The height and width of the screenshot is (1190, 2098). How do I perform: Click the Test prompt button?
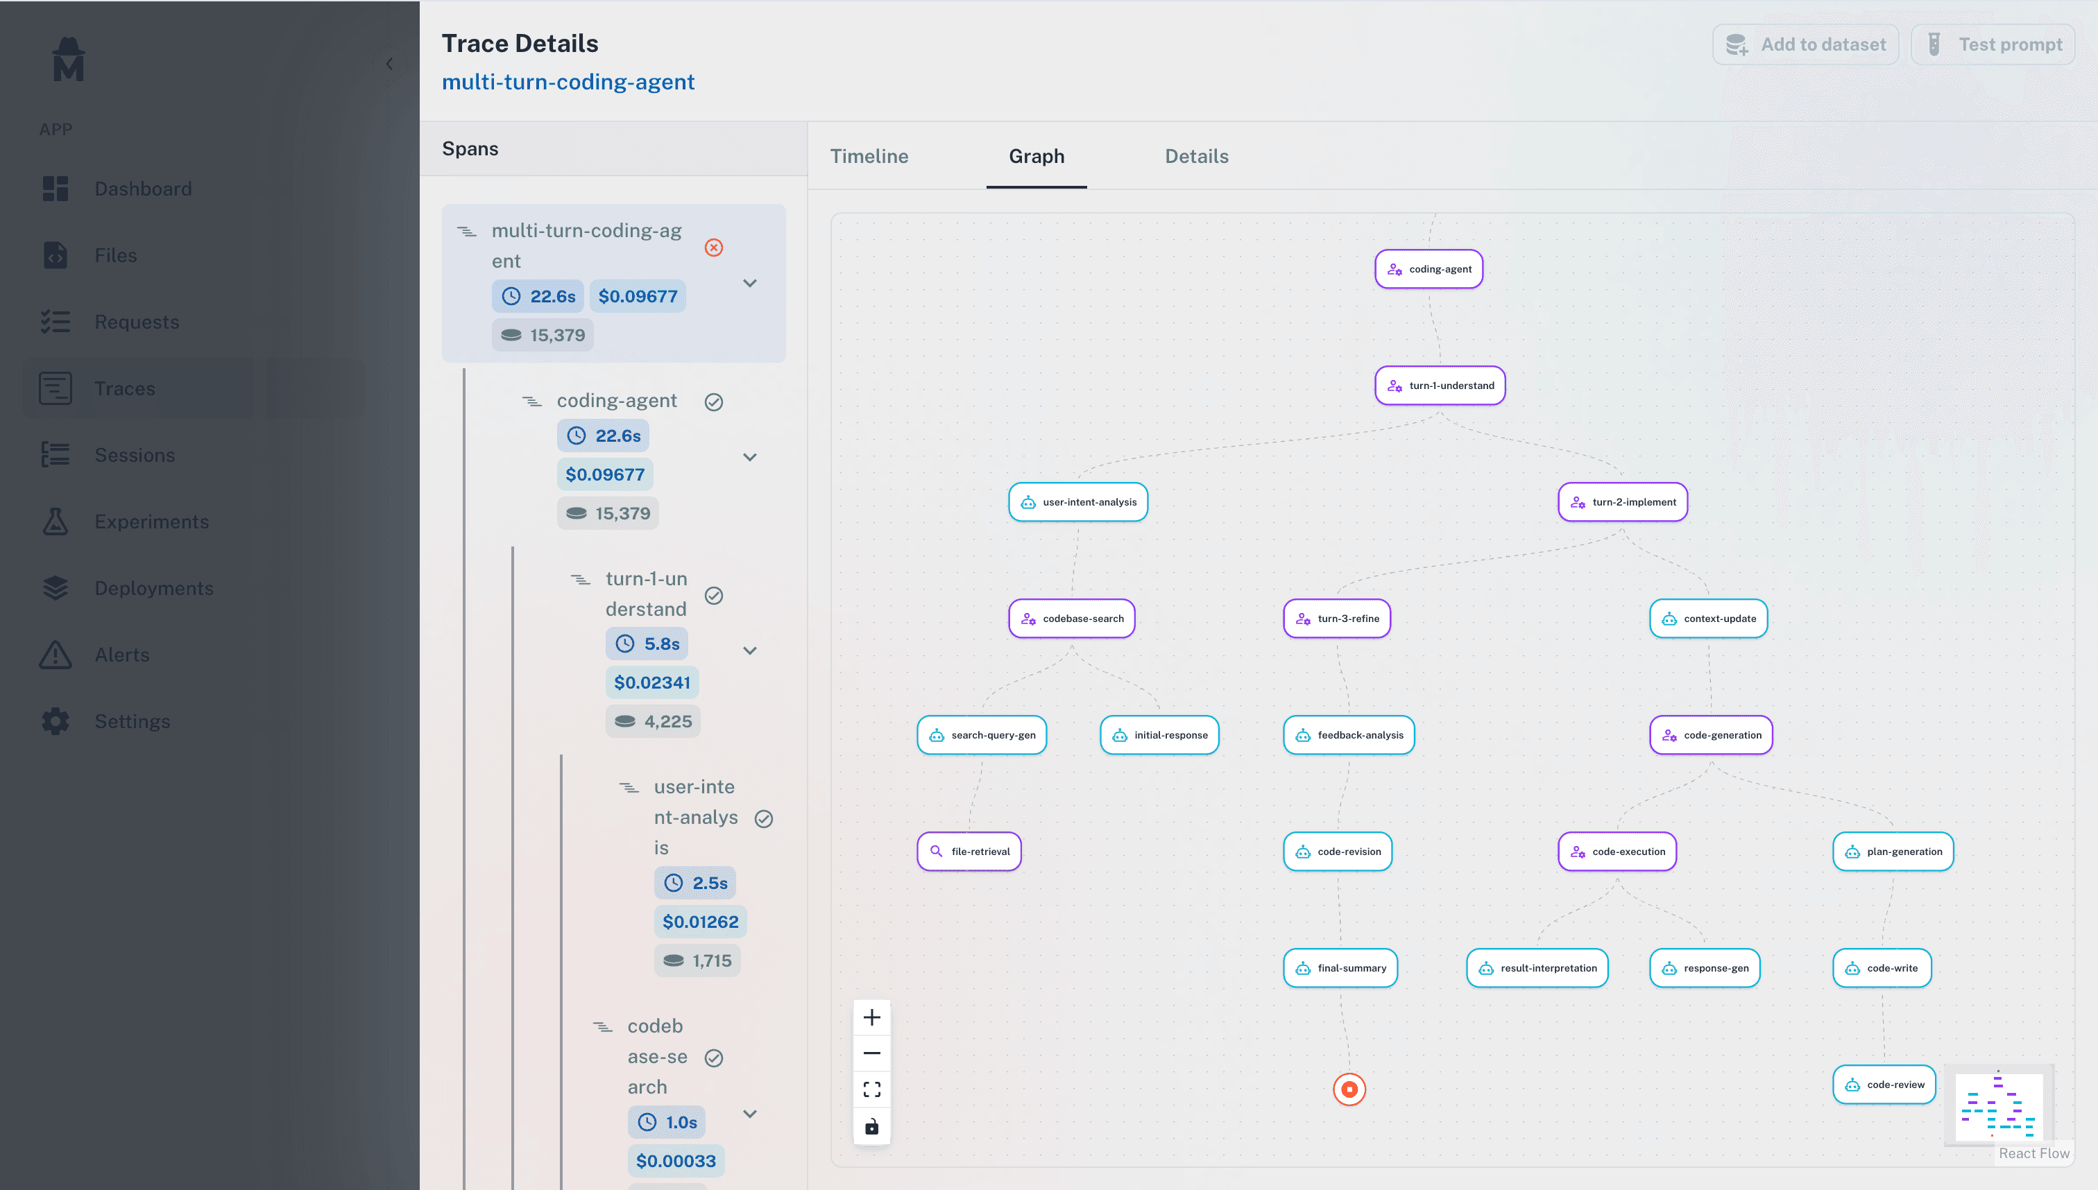pyautogui.click(x=1993, y=44)
